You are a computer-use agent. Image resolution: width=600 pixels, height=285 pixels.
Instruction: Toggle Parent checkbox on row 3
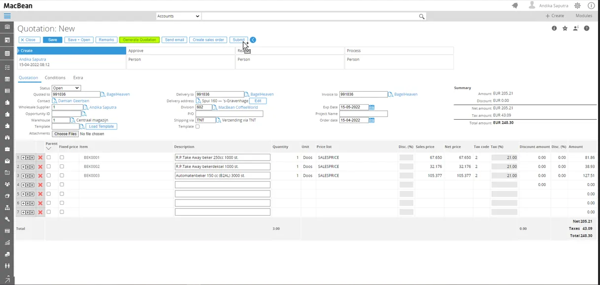(48, 176)
